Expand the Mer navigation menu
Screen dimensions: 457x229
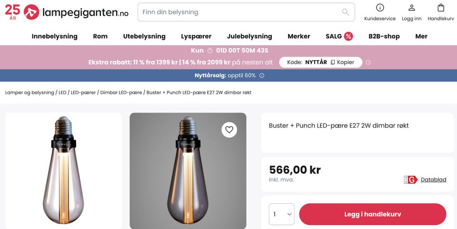click(421, 36)
